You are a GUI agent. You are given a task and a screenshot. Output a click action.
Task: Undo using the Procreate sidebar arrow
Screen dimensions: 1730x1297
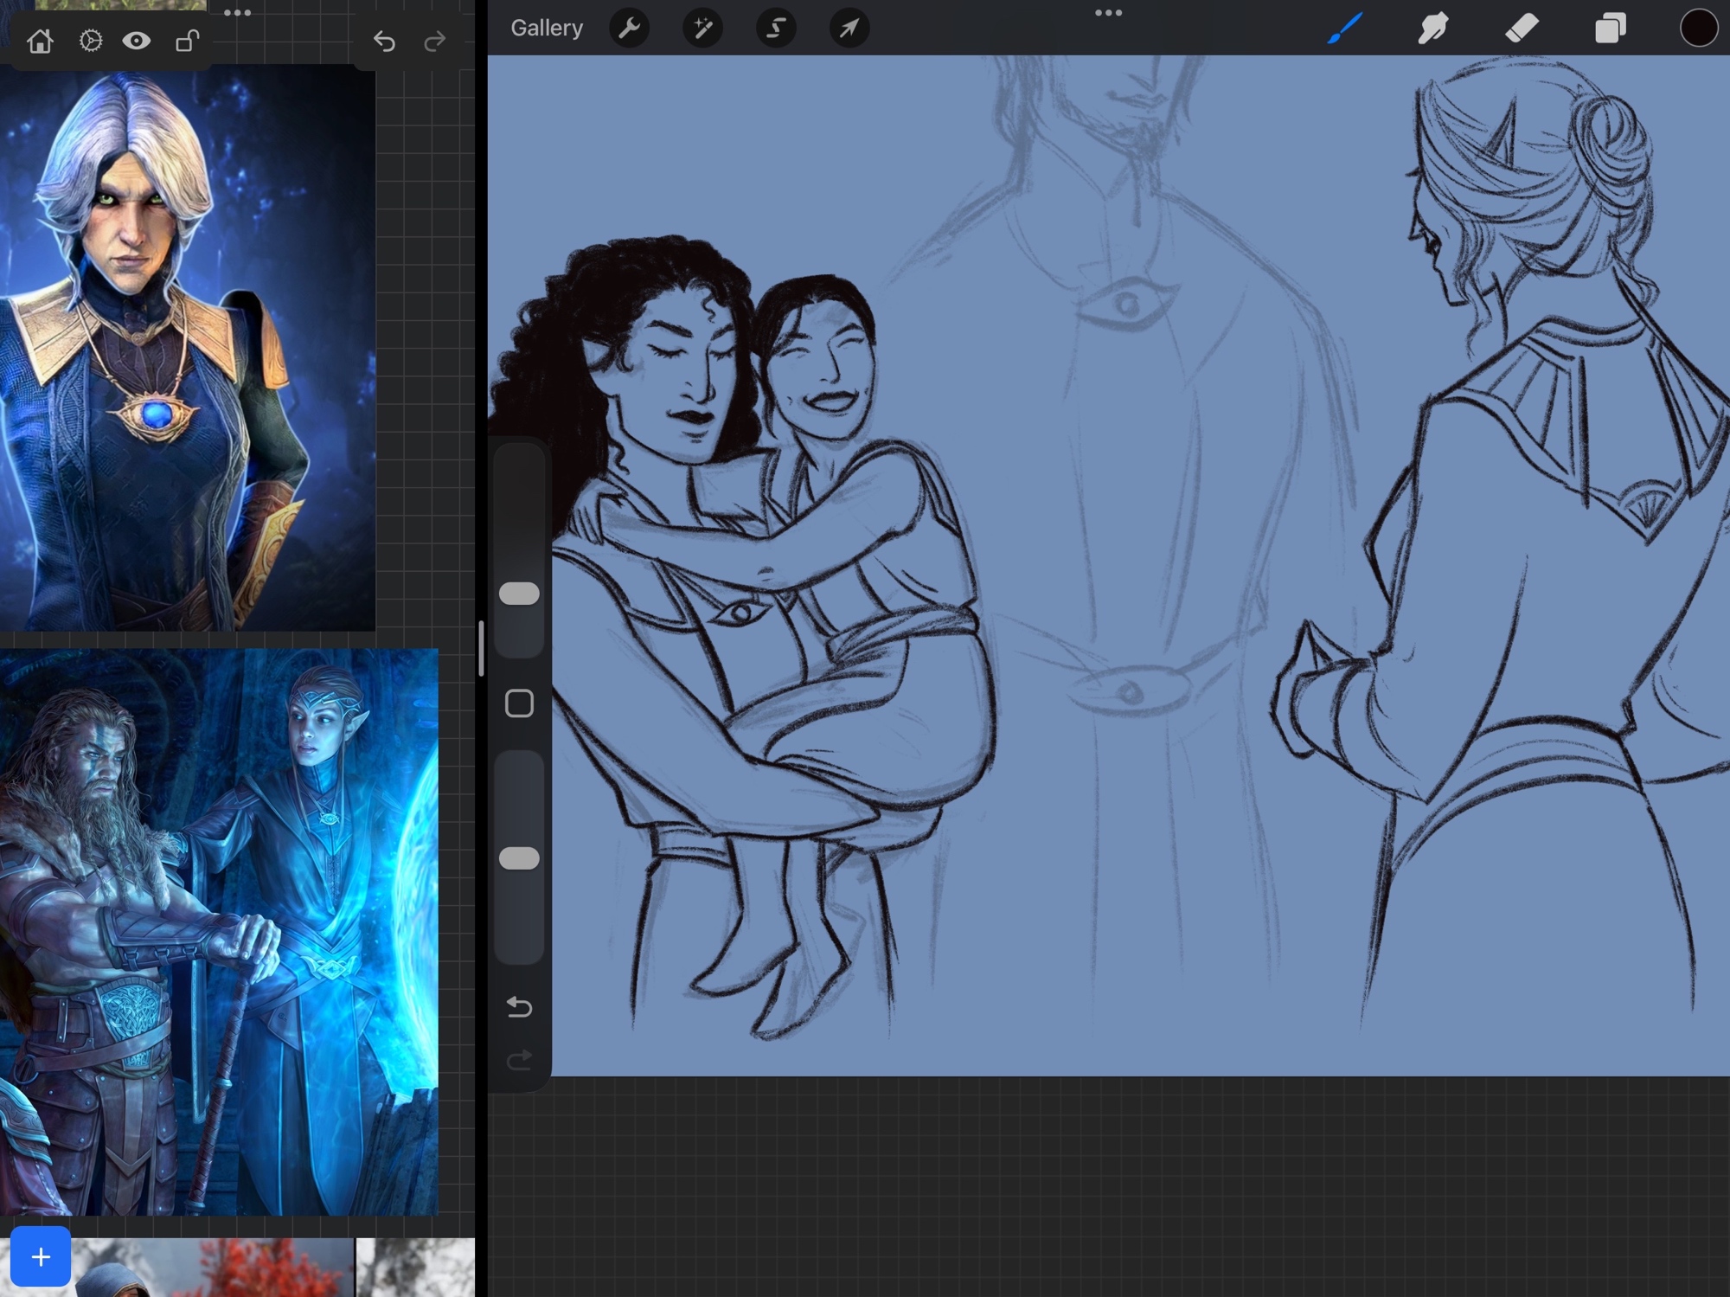(519, 1006)
